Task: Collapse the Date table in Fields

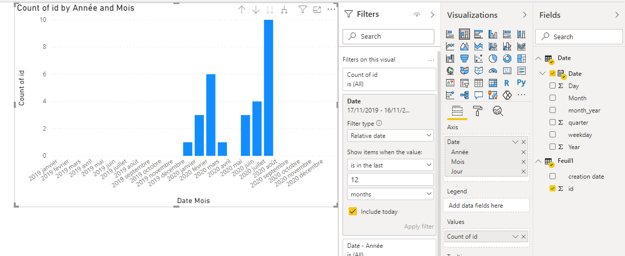Action: (x=539, y=59)
